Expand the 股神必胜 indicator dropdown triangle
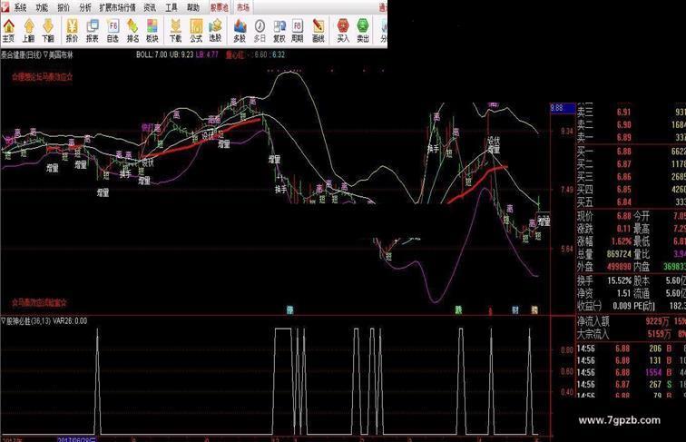This screenshot has width=686, height=442. tap(4, 320)
